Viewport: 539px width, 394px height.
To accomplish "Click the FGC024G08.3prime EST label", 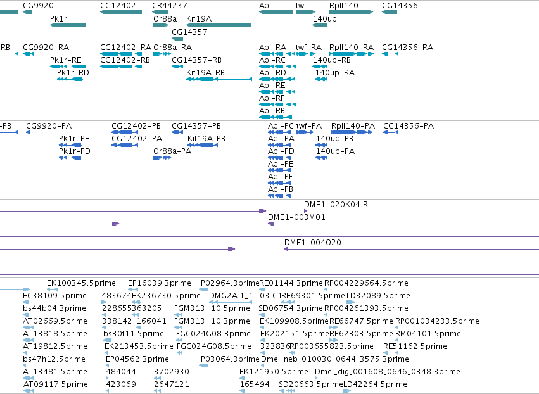I will (213, 334).
